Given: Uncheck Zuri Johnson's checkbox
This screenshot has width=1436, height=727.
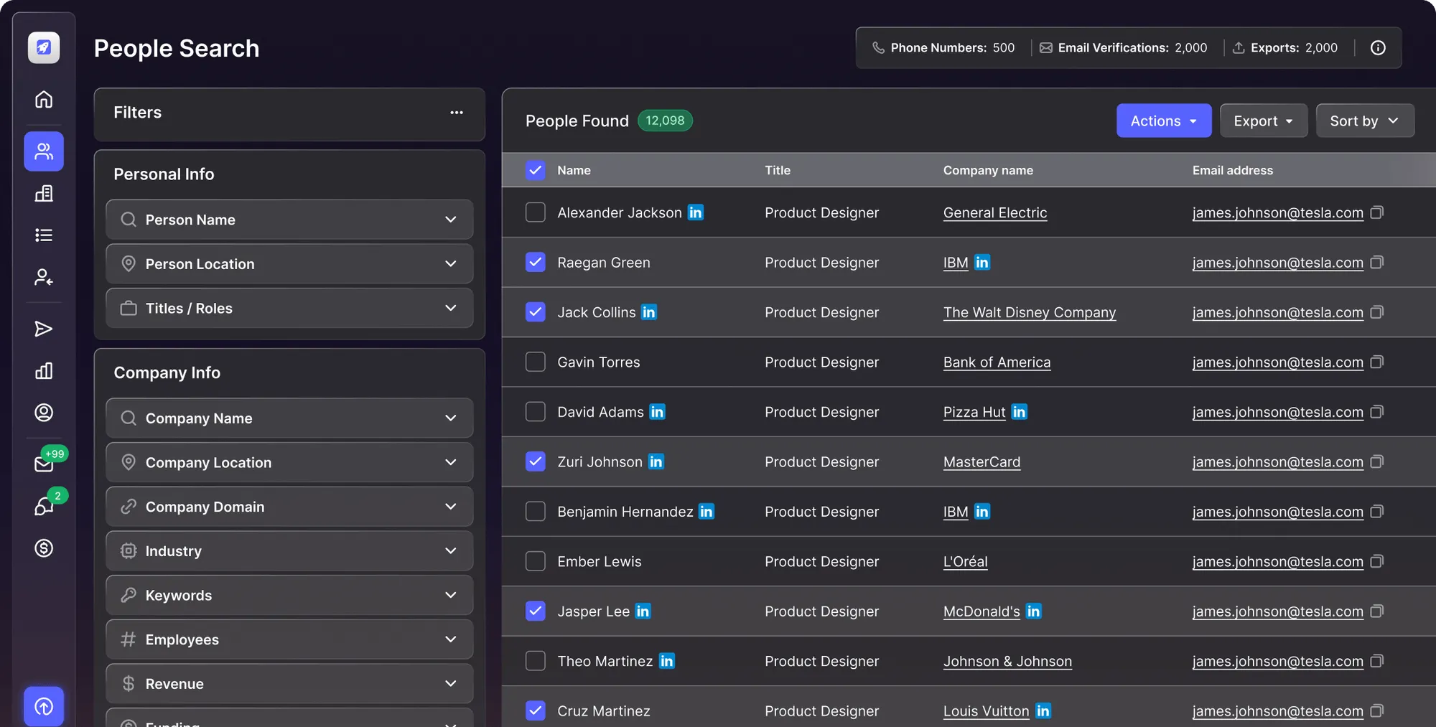Looking at the screenshot, I should pos(536,461).
